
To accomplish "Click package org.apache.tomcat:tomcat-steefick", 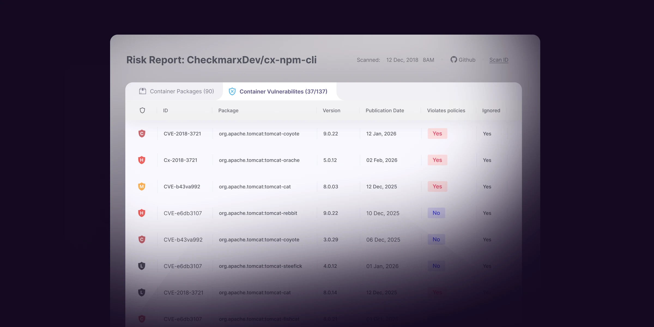I will pyautogui.click(x=261, y=266).
